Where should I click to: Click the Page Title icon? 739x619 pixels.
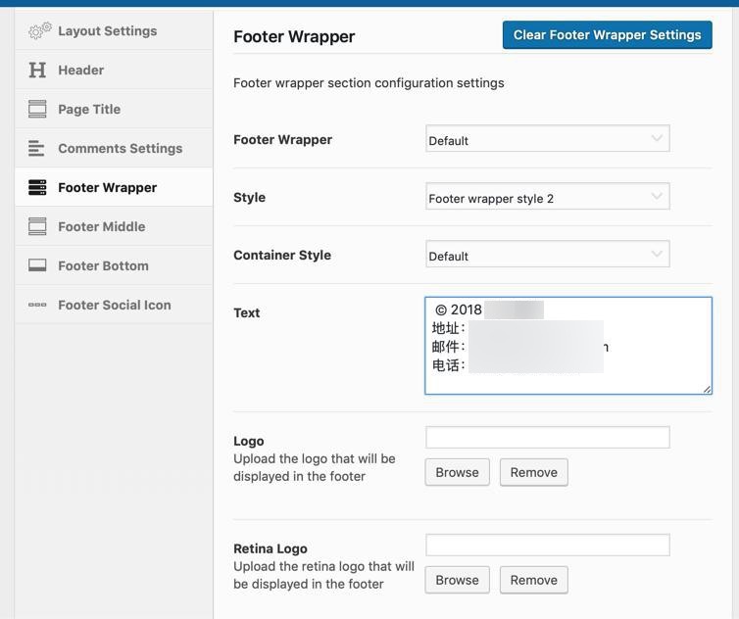point(37,110)
